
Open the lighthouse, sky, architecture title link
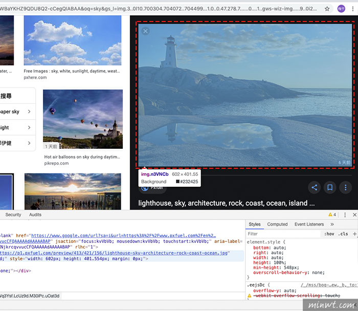pyautogui.click(x=226, y=203)
